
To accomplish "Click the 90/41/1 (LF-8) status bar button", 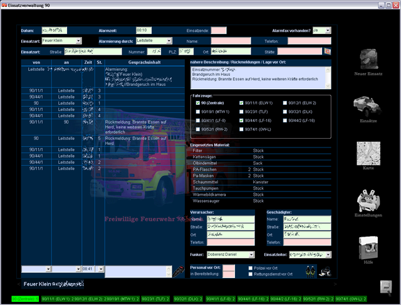I will pos(221,299).
